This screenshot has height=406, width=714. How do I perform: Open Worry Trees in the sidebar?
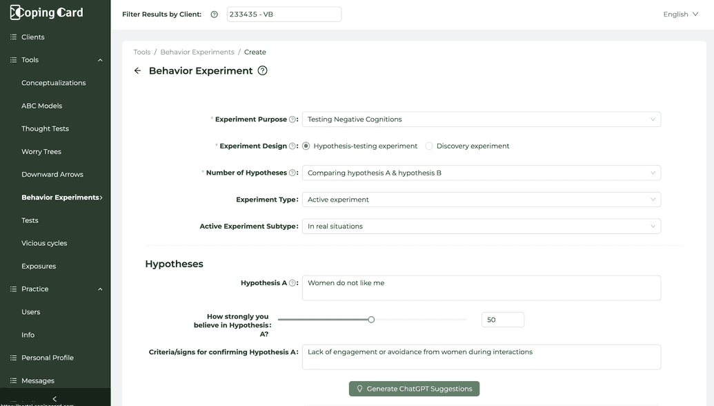point(41,152)
